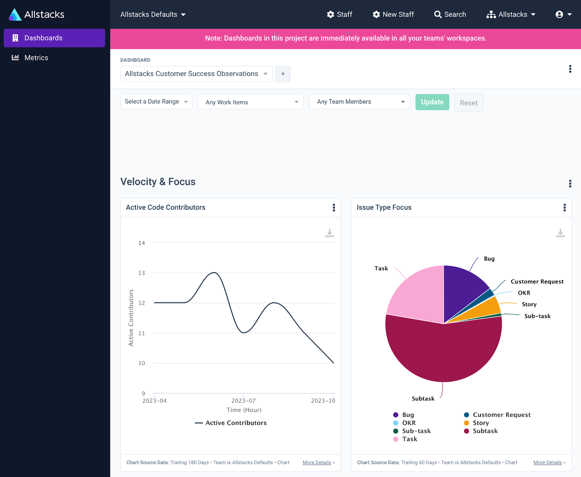Open the Any Work Items dropdown
The image size is (581, 477).
coord(251,102)
